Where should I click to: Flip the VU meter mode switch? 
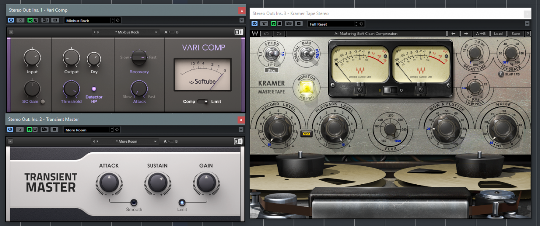tap(389, 90)
